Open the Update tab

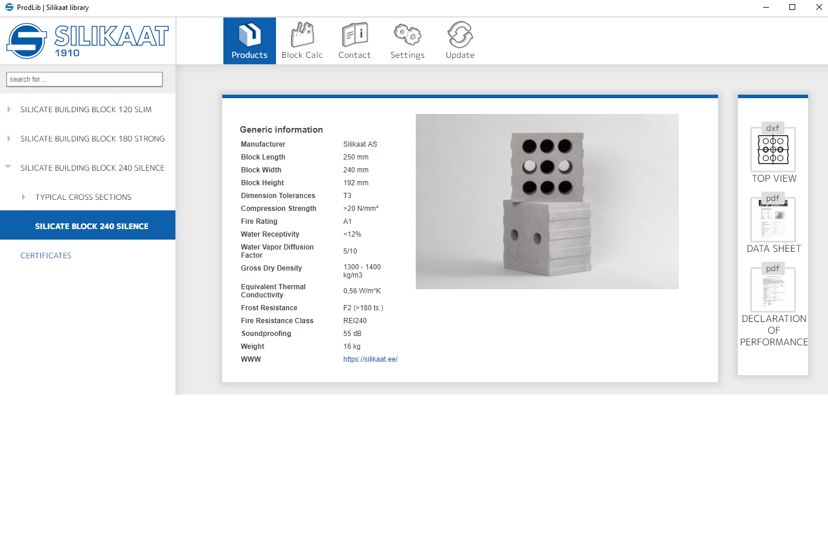point(460,41)
